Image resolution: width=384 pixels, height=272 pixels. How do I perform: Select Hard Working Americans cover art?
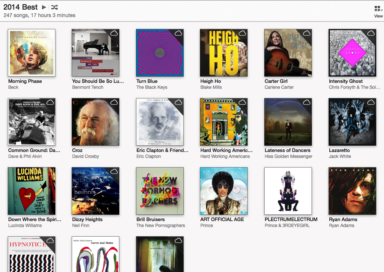pyautogui.click(x=224, y=122)
